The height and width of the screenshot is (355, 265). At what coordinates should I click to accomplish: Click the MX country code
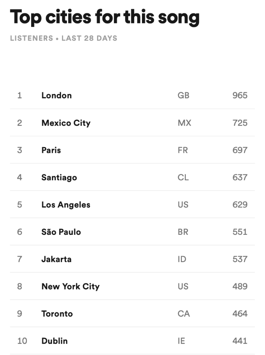(x=184, y=123)
